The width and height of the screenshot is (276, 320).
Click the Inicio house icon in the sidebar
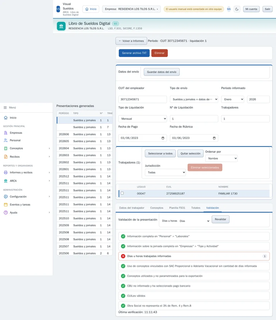click(6, 118)
